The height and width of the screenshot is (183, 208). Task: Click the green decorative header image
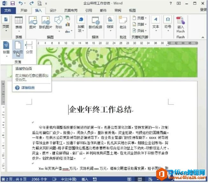point(117,62)
